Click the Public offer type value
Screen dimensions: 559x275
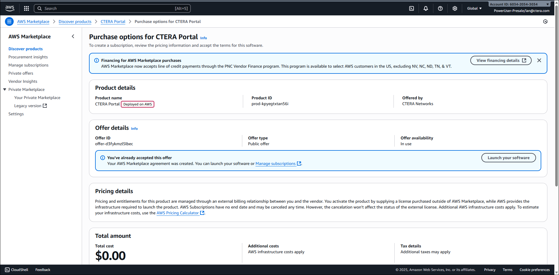pos(259,144)
